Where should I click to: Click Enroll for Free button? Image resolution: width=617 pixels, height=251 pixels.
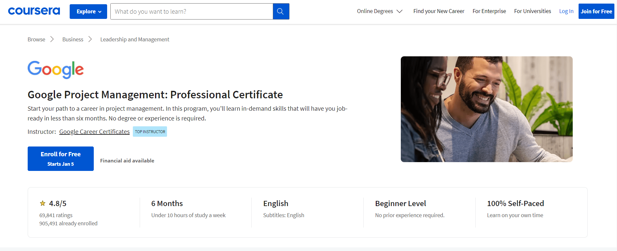61,159
